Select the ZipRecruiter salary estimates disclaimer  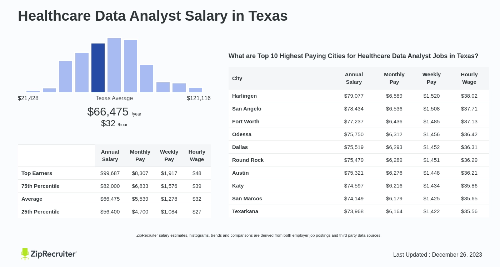259,235
